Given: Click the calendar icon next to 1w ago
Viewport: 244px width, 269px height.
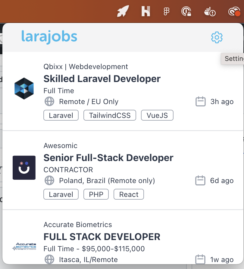Looking at the screenshot, I should point(200,259).
